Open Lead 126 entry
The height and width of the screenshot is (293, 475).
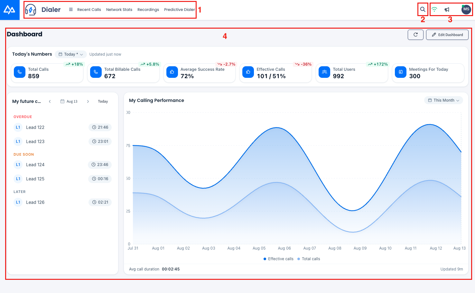35,202
